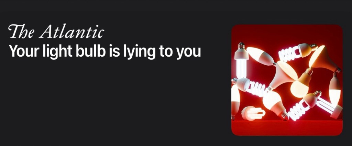Click the spiral bulb at thumbnail's lower right

(x=304, y=105)
